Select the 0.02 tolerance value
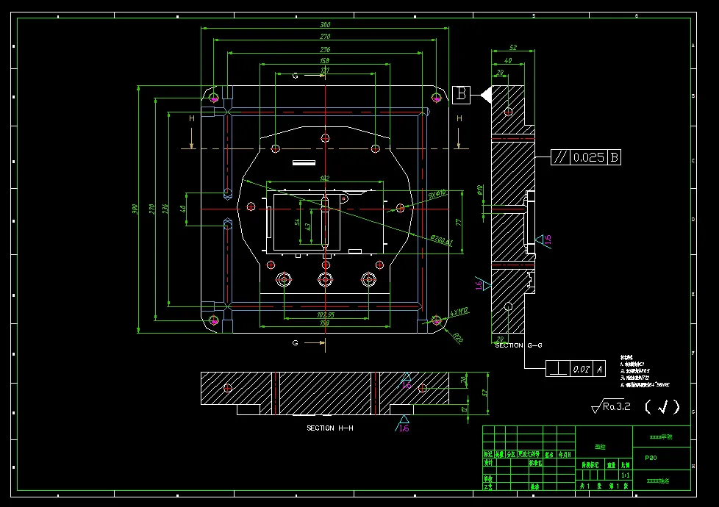The image size is (719, 507). pos(582,369)
